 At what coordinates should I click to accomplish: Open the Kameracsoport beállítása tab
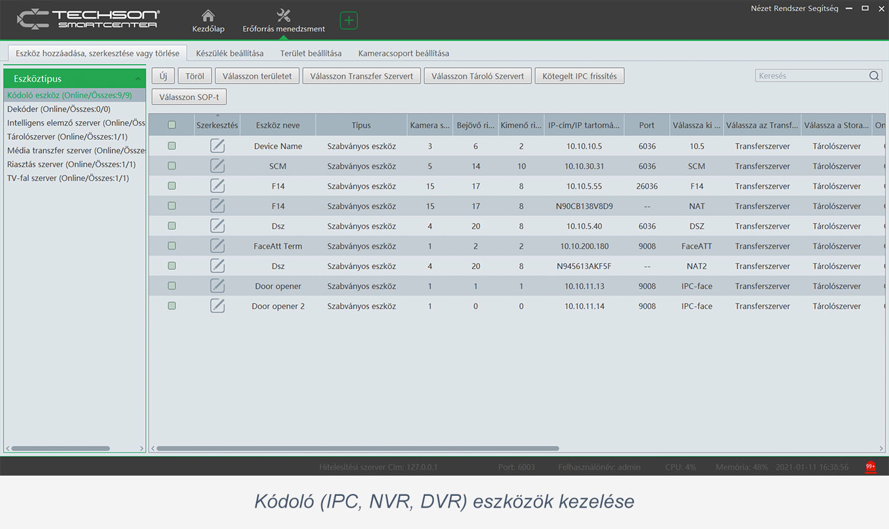coord(403,53)
